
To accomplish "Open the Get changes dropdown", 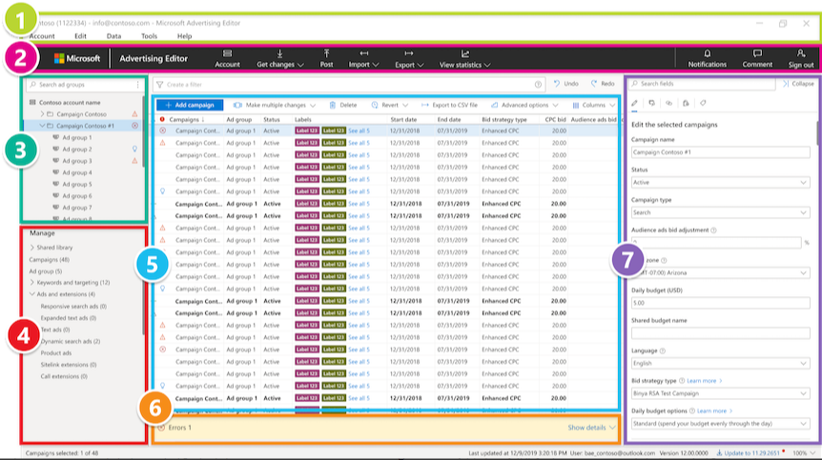I will pos(280,58).
